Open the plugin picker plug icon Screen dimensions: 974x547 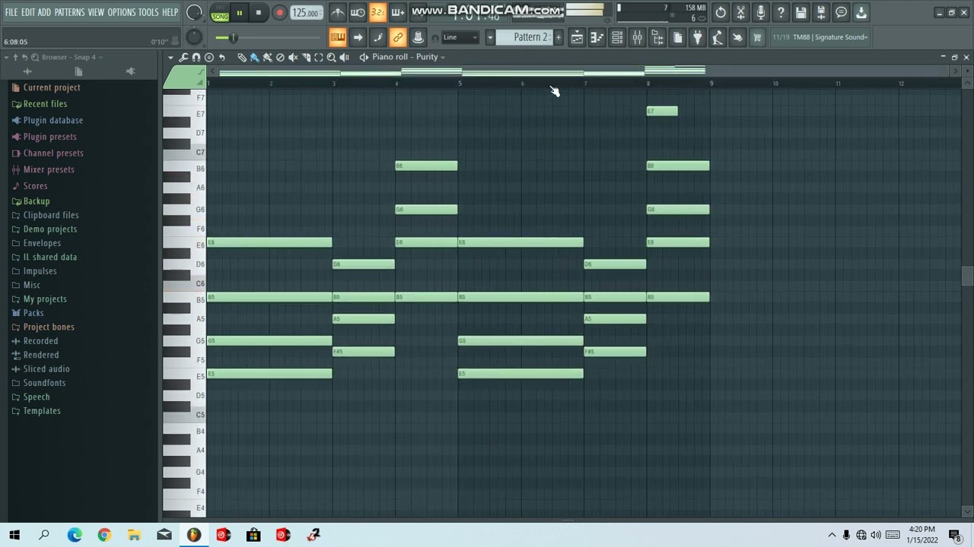[x=697, y=37]
